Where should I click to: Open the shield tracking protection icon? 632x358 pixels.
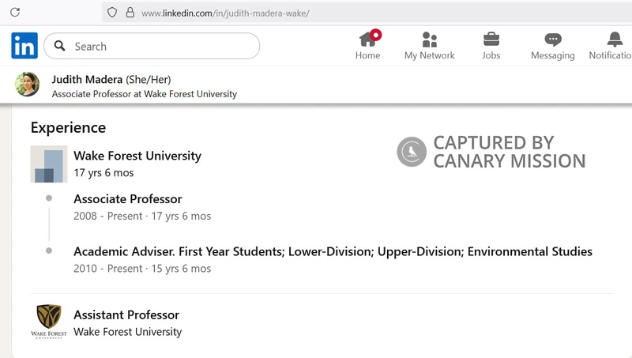(112, 13)
